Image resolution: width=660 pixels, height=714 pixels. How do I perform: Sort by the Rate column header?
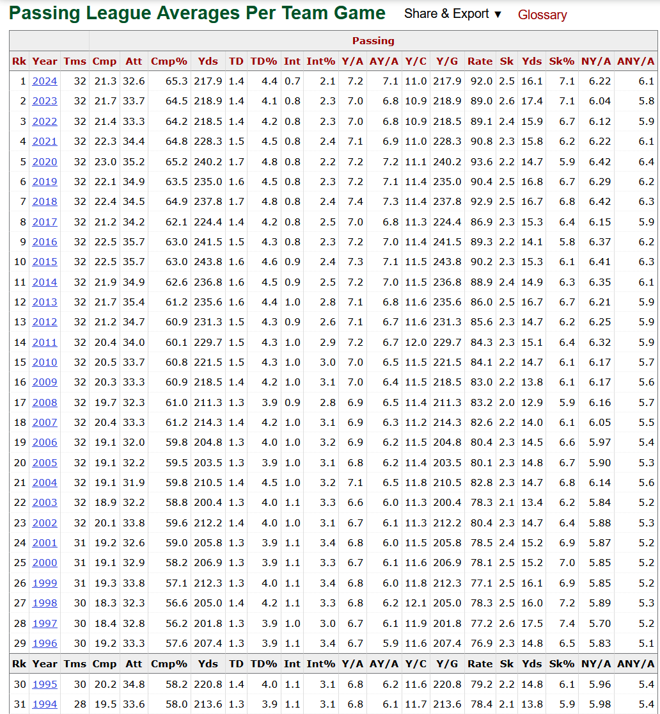tap(480, 61)
